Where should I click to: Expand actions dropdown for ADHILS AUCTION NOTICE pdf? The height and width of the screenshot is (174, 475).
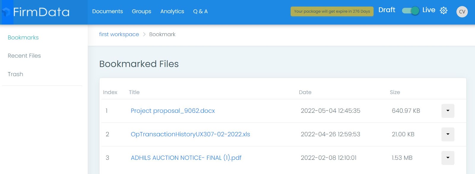[448, 158]
